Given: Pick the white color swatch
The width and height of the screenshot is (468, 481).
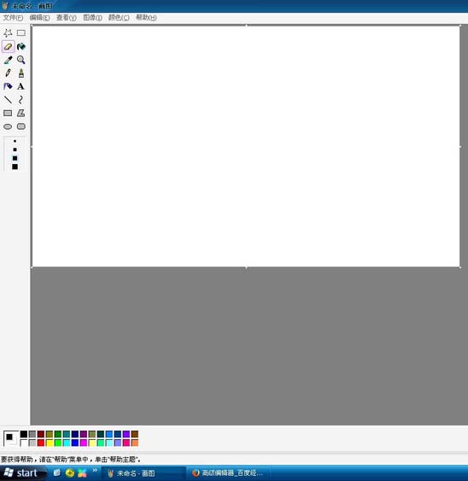Looking at the screenshot, I should click(24, 443).
